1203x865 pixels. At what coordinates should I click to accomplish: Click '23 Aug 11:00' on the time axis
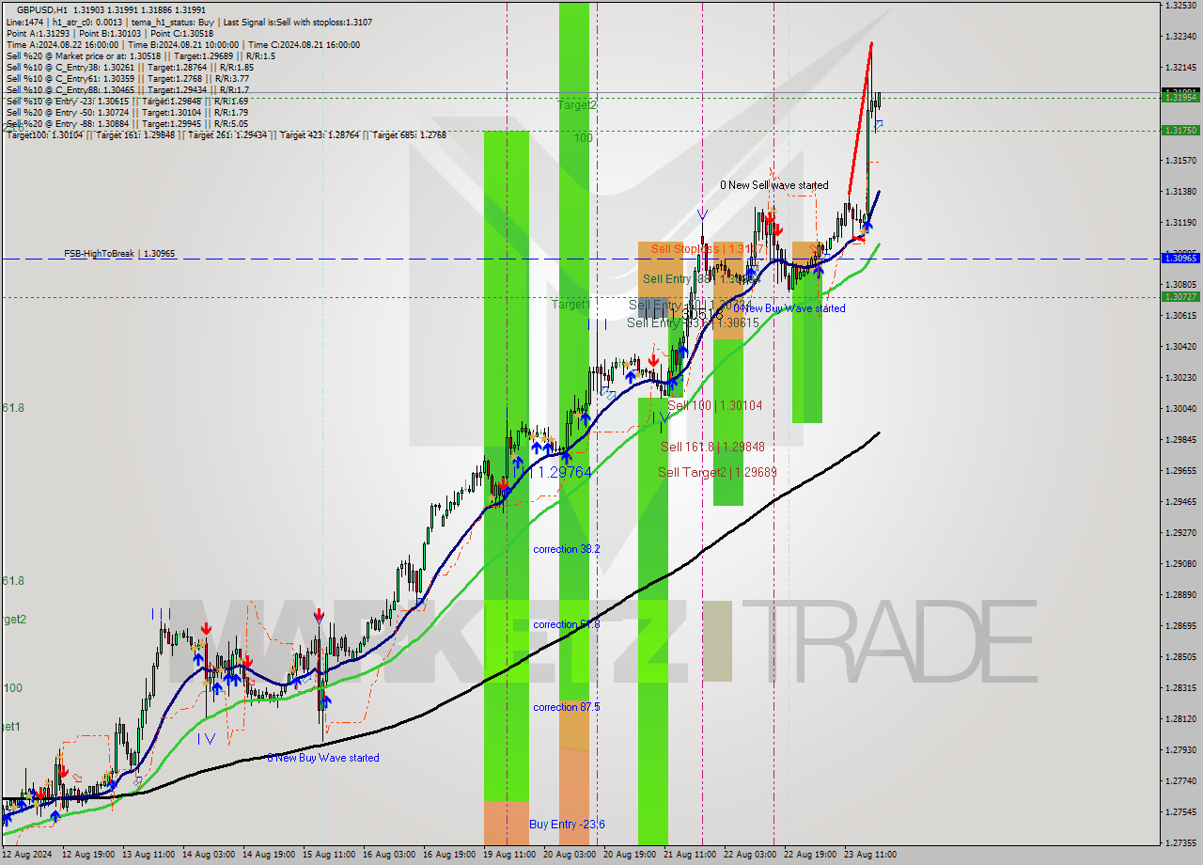tap(869, 855)
